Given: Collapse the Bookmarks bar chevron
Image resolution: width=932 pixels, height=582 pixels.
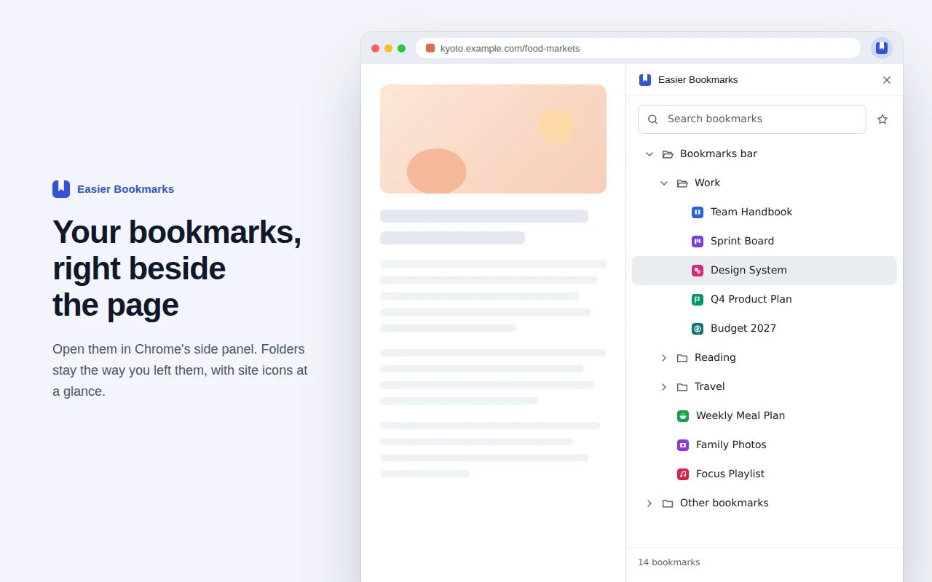Looking at the screenshot, I should [649, 154].
